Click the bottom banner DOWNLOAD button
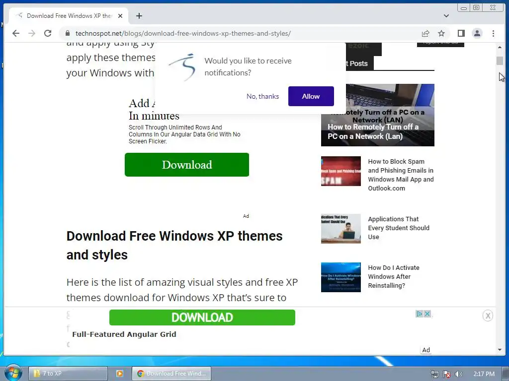The height and width of the screenshot is (381, 509). [x=202, y=317]
